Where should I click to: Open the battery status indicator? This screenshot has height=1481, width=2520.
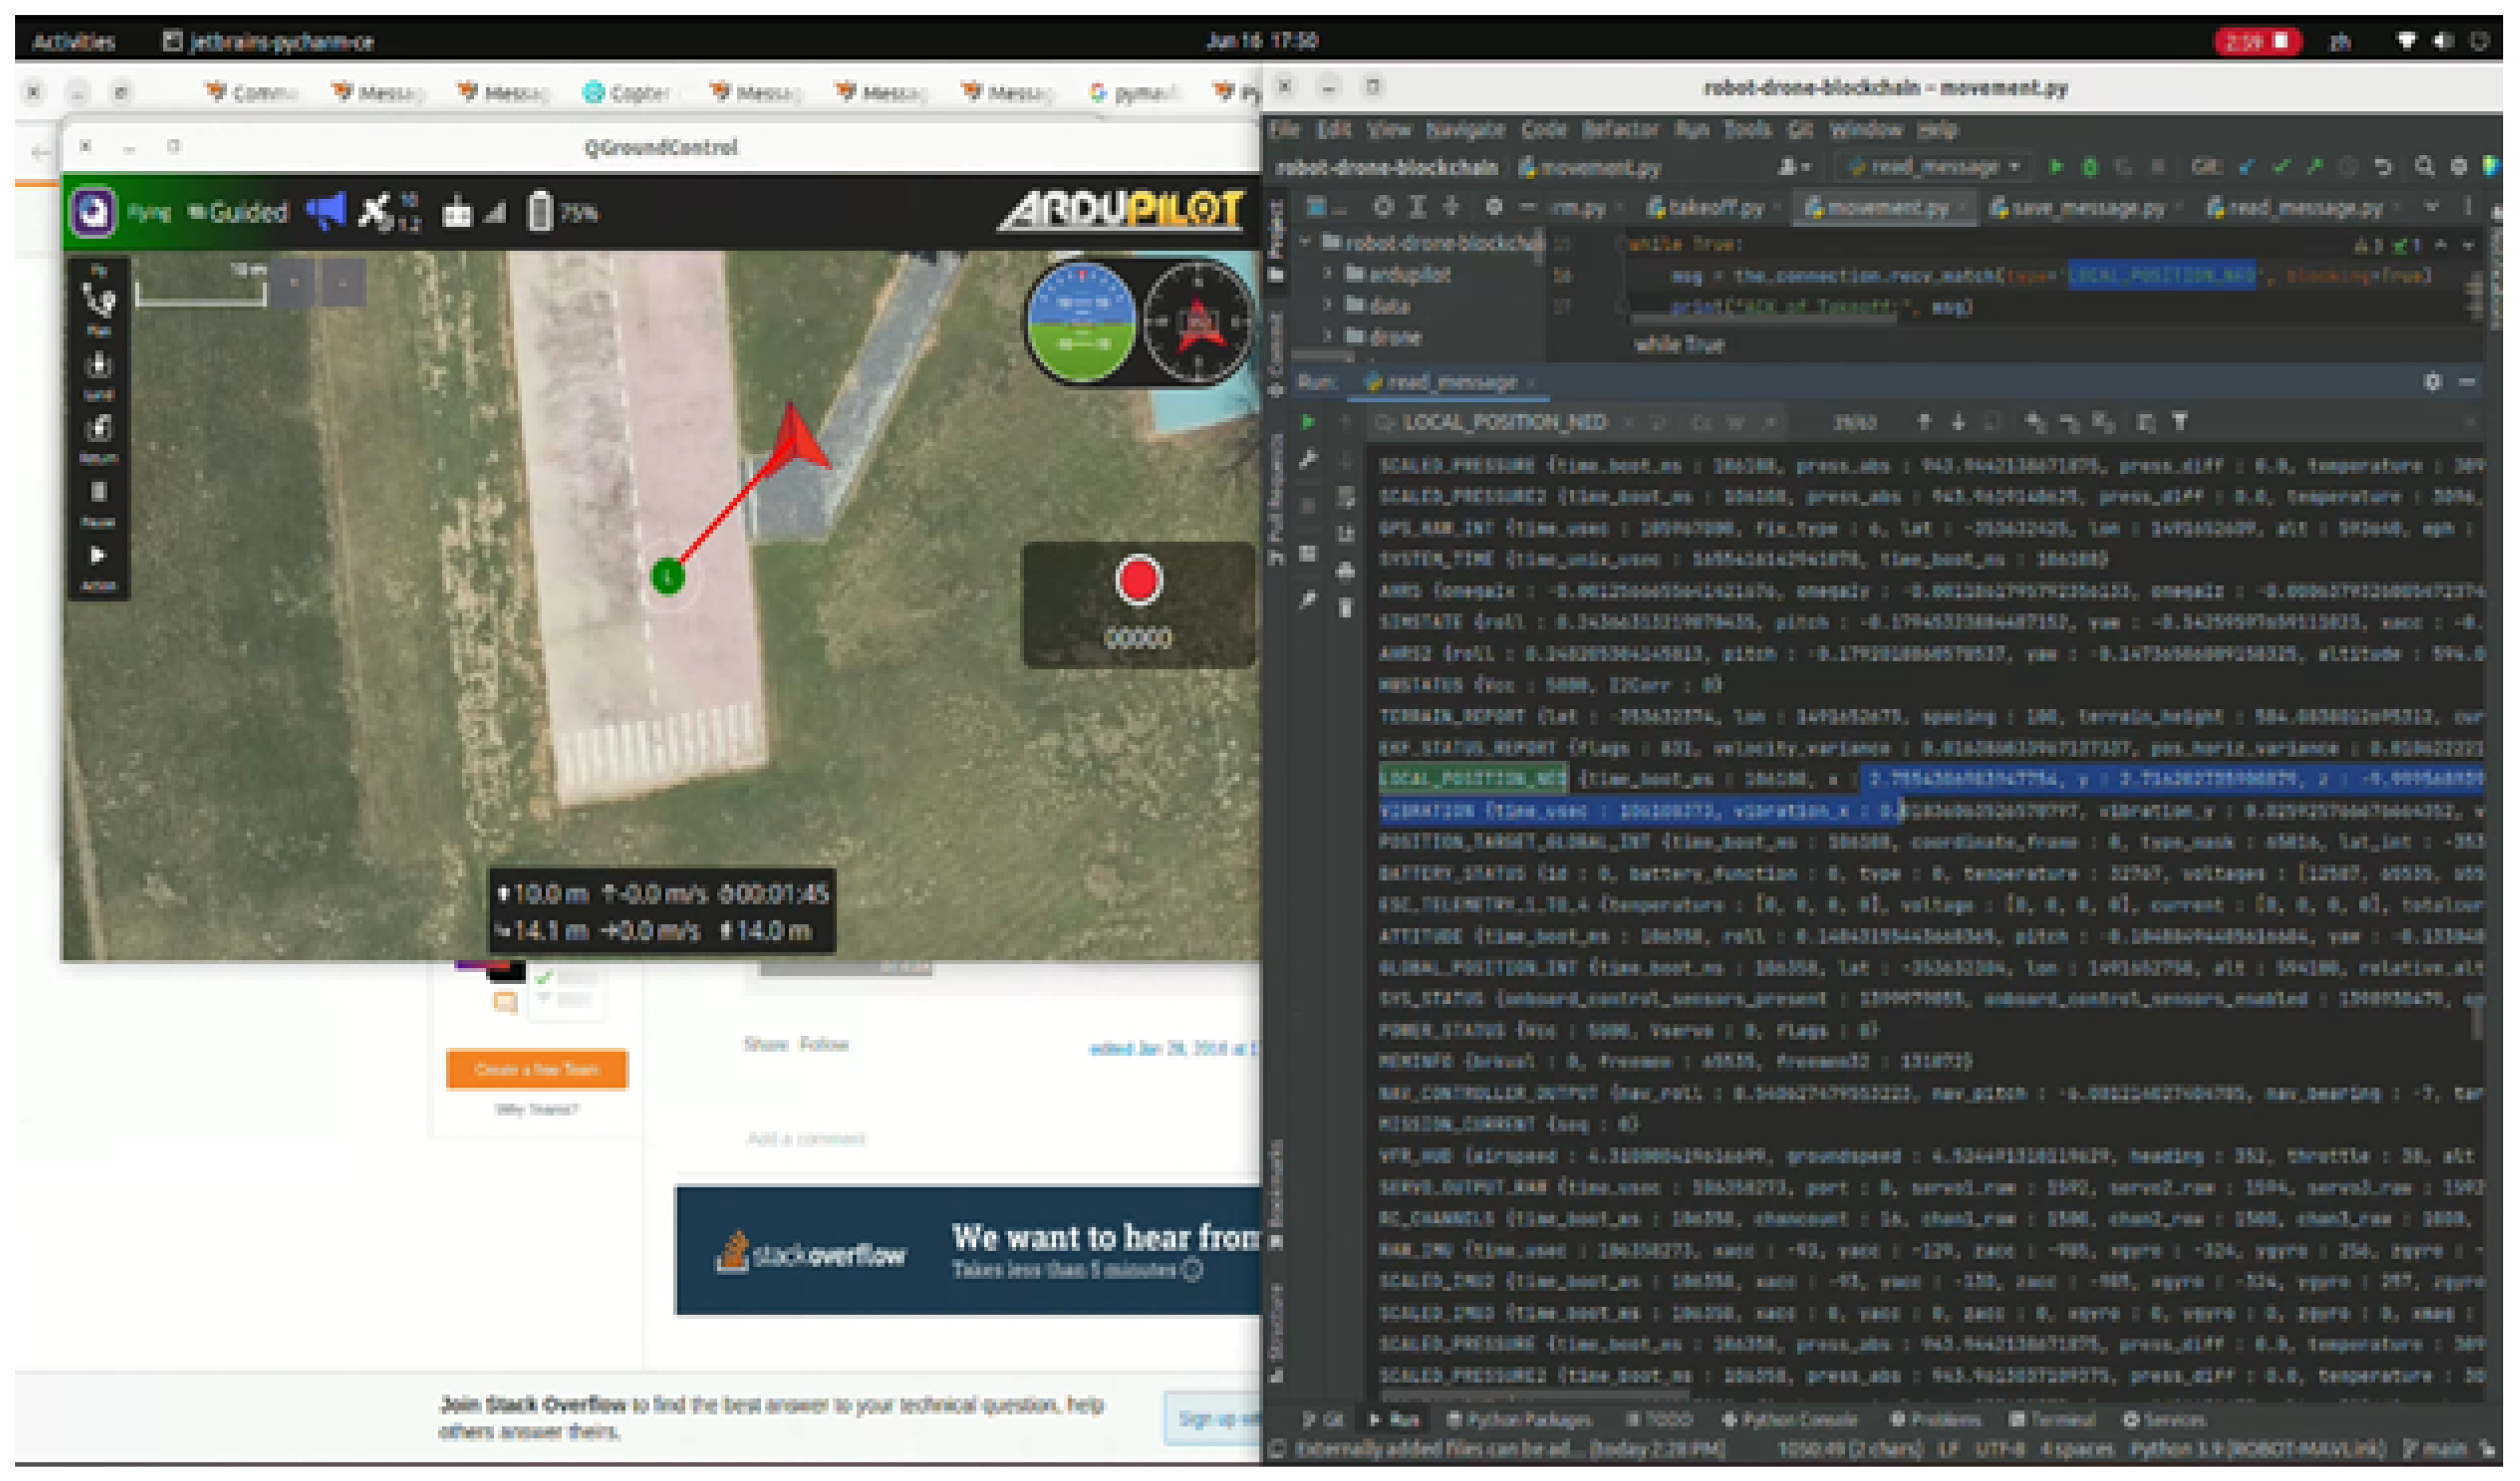(x=541, y=212)
